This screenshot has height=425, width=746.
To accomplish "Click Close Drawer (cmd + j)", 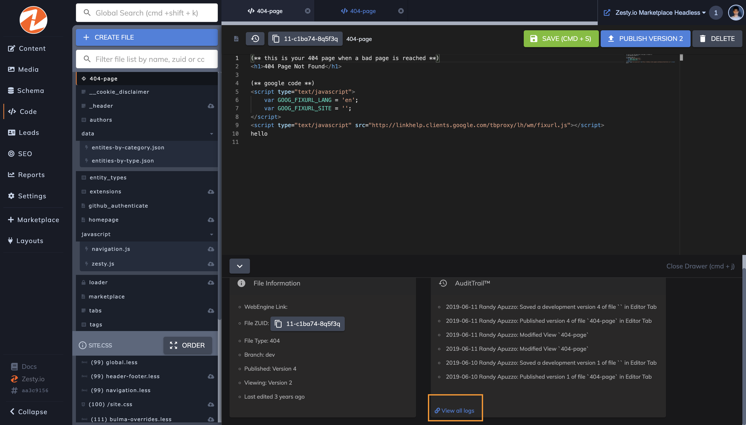I will [700, 266].
